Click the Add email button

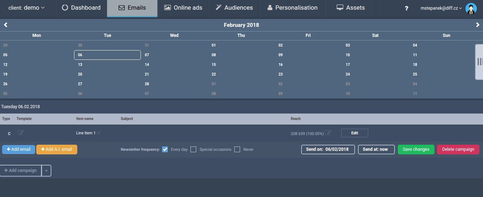[19, 149]
